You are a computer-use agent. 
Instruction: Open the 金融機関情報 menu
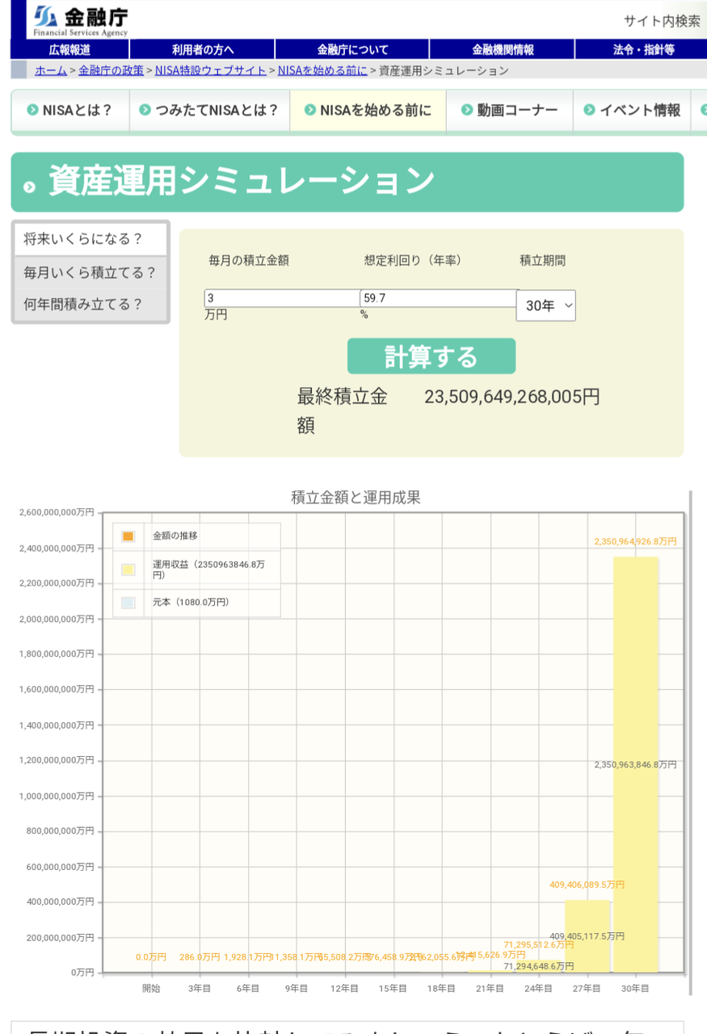(x=503, y=49)
